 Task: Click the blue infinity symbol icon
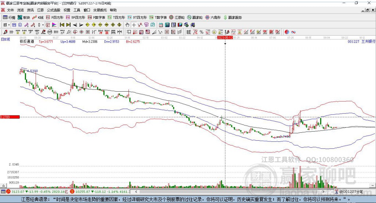pyautogui.click(x=293, y=32)
